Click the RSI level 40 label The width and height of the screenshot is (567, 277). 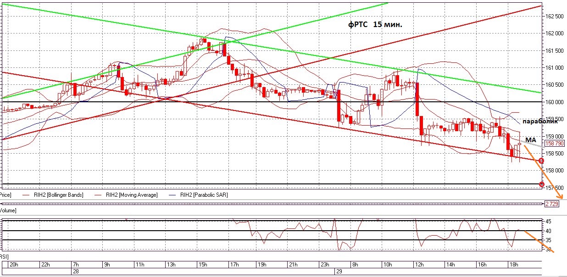(x=549, y=231)
